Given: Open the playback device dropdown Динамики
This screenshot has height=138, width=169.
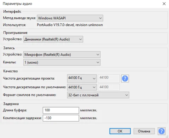Looking at the screenshot, I should point(53,39).
